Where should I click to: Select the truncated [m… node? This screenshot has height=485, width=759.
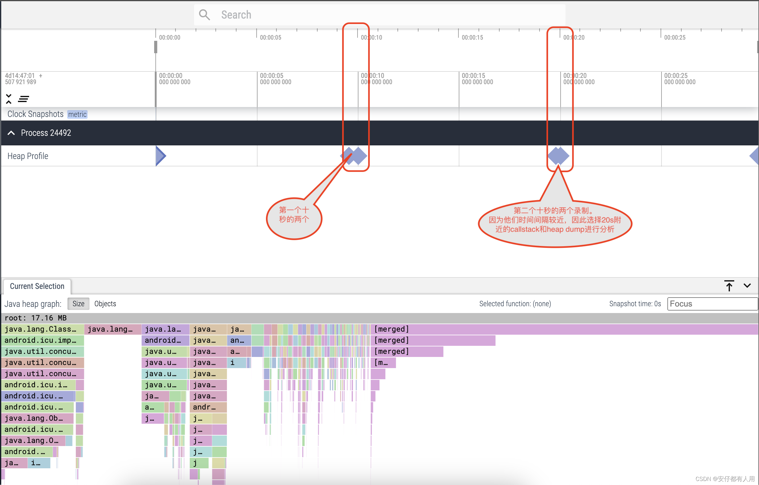(x=383, y=363)
